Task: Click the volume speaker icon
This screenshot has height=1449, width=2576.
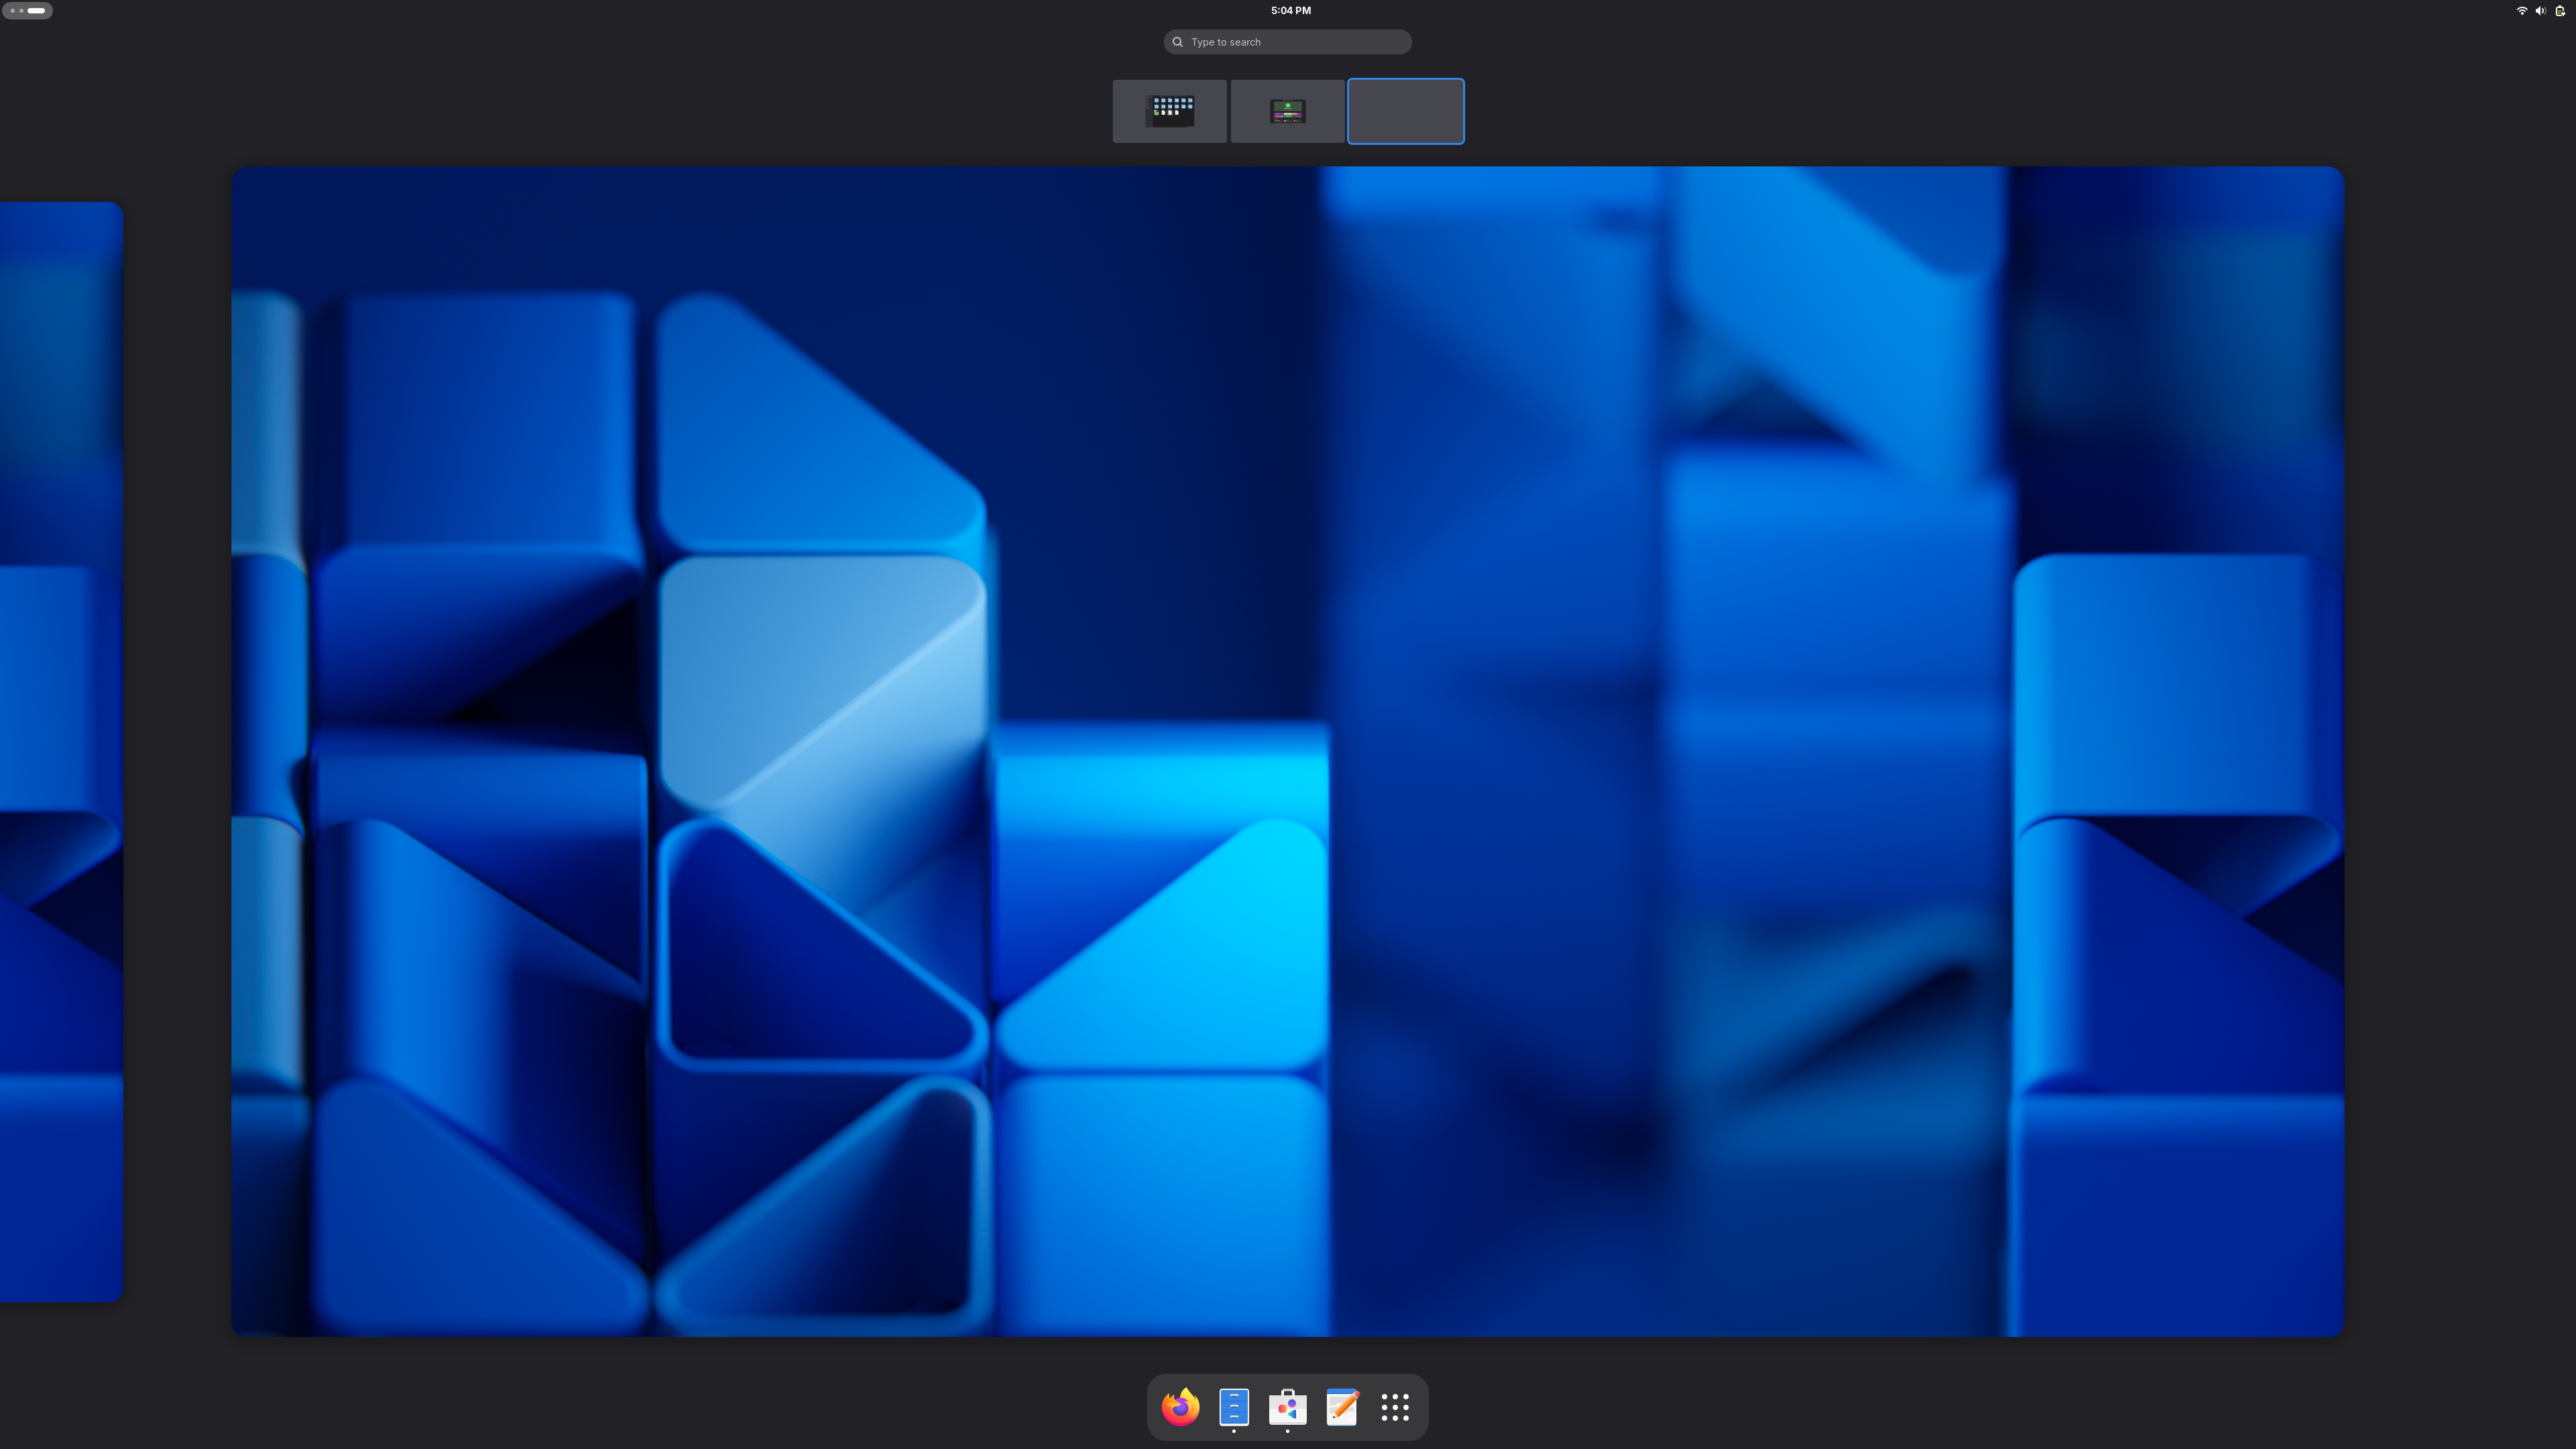Action: point(2540,11)
